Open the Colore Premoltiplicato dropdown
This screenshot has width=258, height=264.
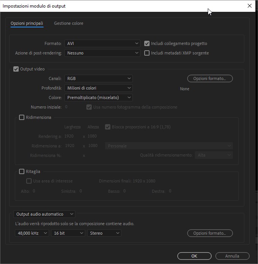pos(98,98)
